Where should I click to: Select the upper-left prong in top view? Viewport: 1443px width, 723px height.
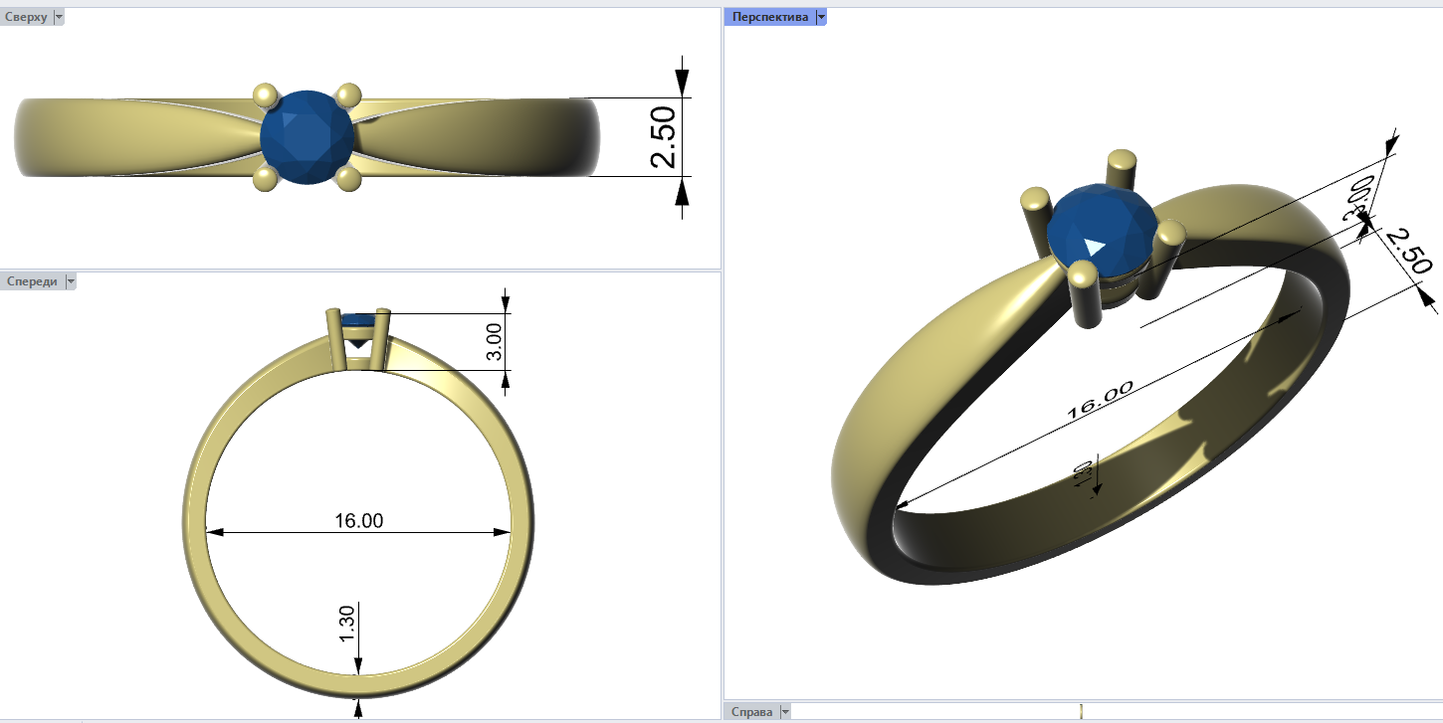click(265, 95)
